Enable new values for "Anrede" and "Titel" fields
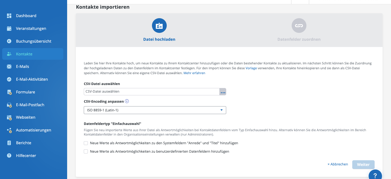 pos(86,143)
